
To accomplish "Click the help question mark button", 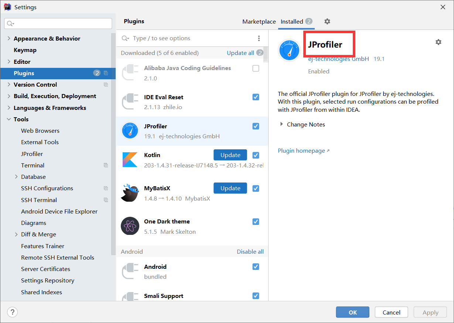I will coord(12,312).
